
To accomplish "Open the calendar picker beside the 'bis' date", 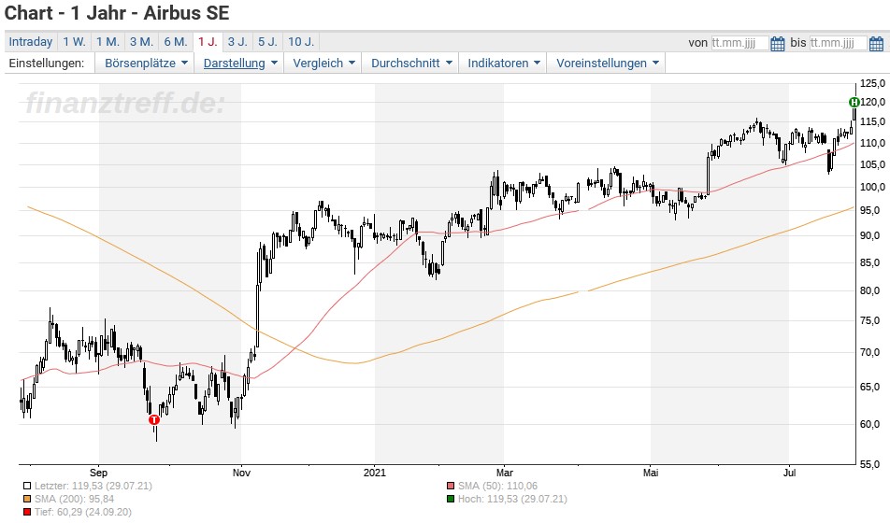I will (x=876, y=43).
